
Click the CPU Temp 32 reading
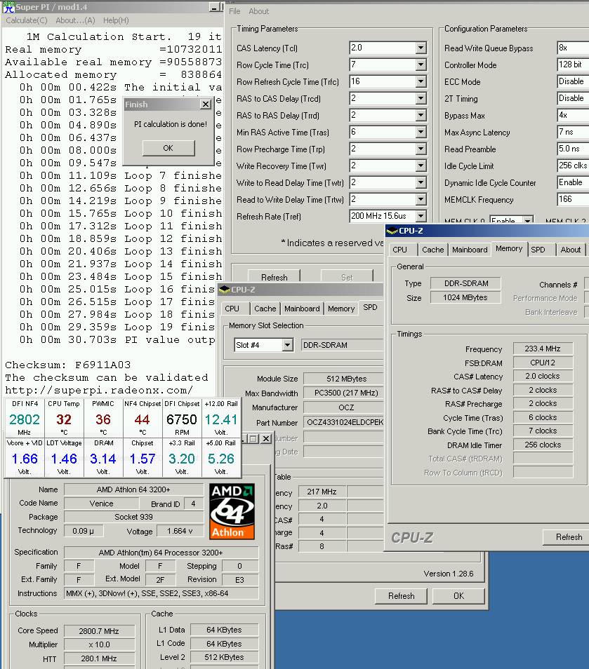(64, 420)
